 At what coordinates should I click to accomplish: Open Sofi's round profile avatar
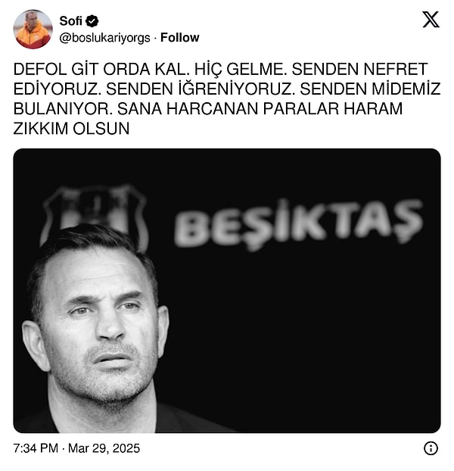33,29
